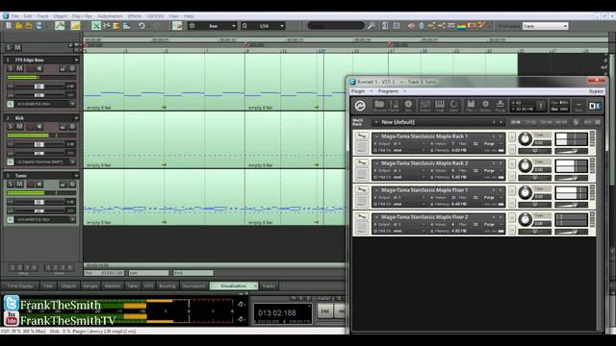
Task: Solo the Toms track
Action: (11, 184)
